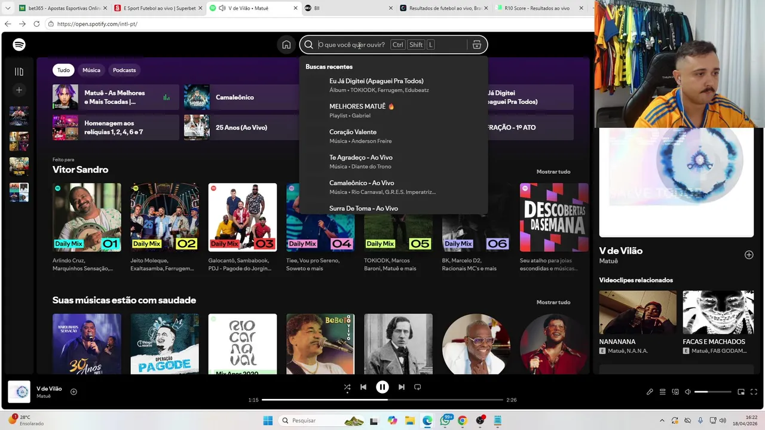Open Descobertas da Semana playlist cover

pos(554,217)
